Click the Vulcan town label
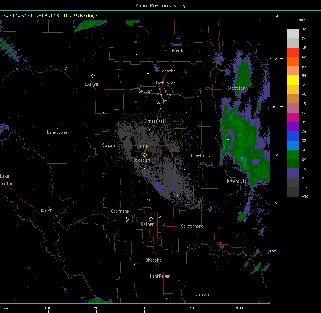Screen dimensions: 321x313 point(202,294)
